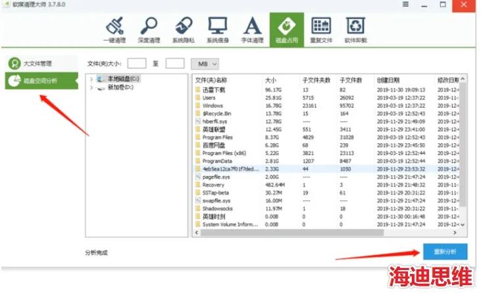Click the folder icon beside 迅雷下载
This screenshot has width=481, height=293.
198,90
